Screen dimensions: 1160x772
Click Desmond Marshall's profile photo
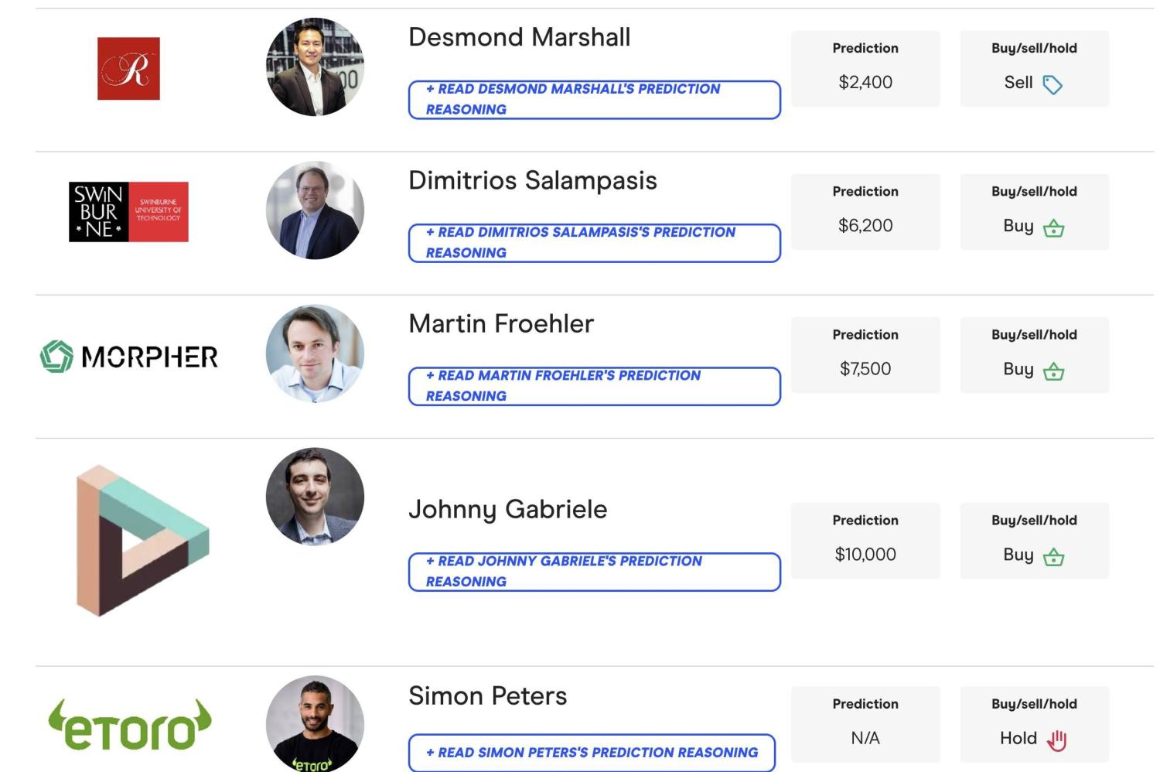click(x=315, y=67)
